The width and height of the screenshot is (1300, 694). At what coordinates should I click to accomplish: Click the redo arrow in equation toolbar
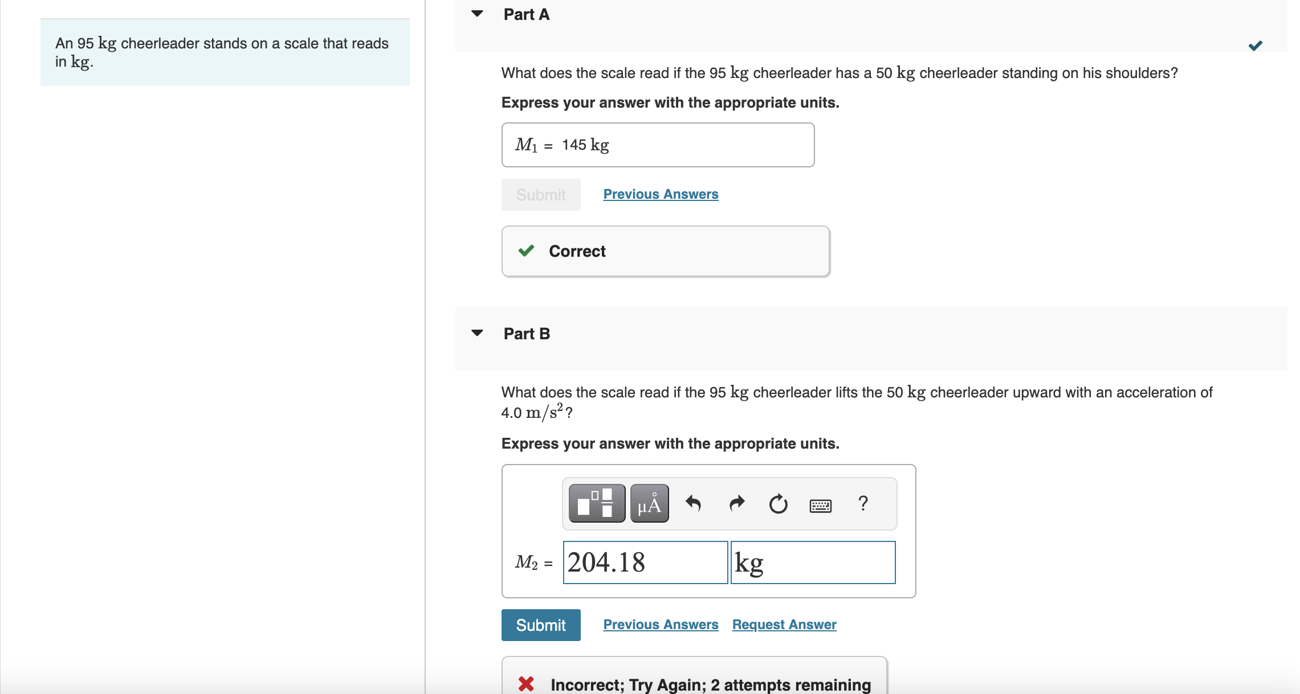tap(736, 503)
